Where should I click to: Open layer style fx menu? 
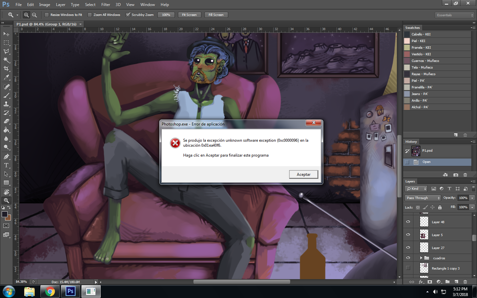tap(421, 282)
